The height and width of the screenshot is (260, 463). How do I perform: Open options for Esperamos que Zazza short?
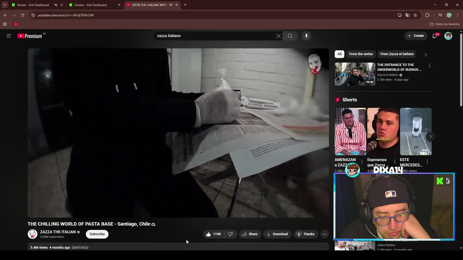click(x=395, y=161)
